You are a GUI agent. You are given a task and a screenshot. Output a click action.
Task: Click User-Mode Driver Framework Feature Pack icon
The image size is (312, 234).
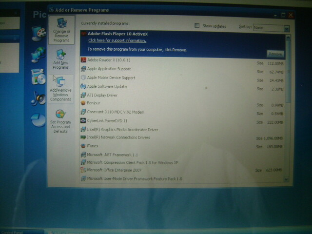83,178
